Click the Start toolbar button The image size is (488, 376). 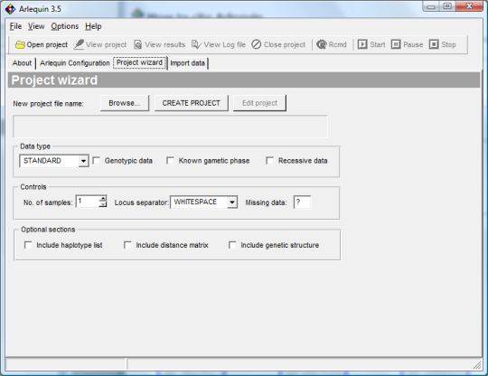point(371,45)
